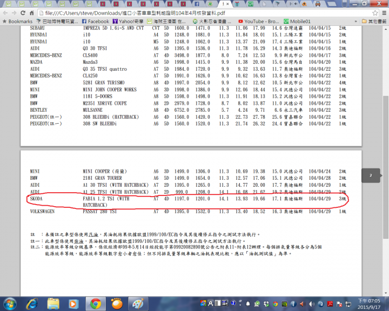
Task: Click the text M235I XDRIVE COUPE
Action: tap(105, 103)
